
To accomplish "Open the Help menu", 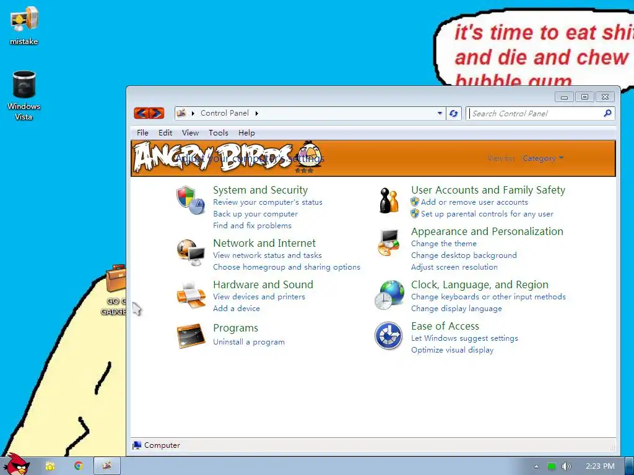I will tap(246, 132).
